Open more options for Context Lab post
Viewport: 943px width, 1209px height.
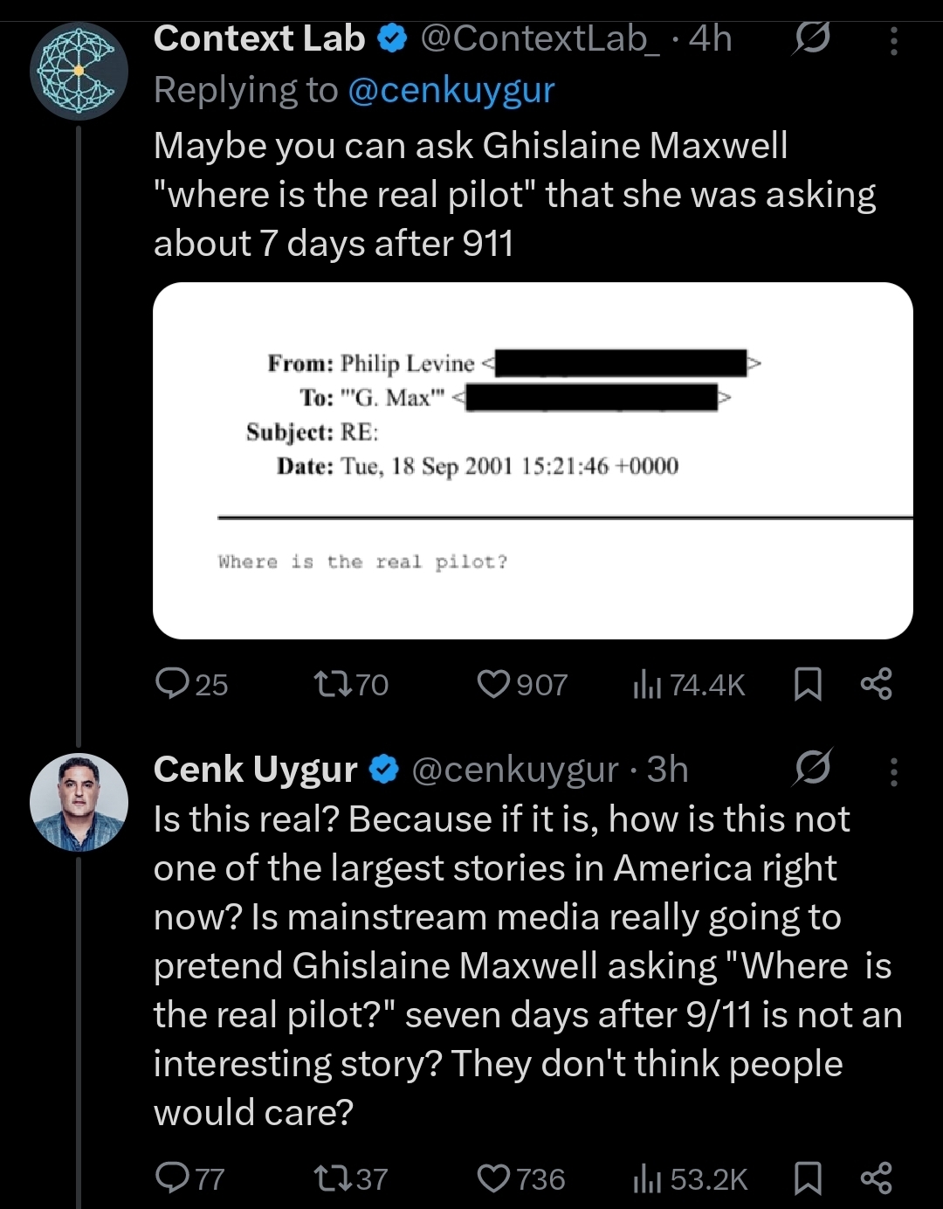(x=893, y=40)
